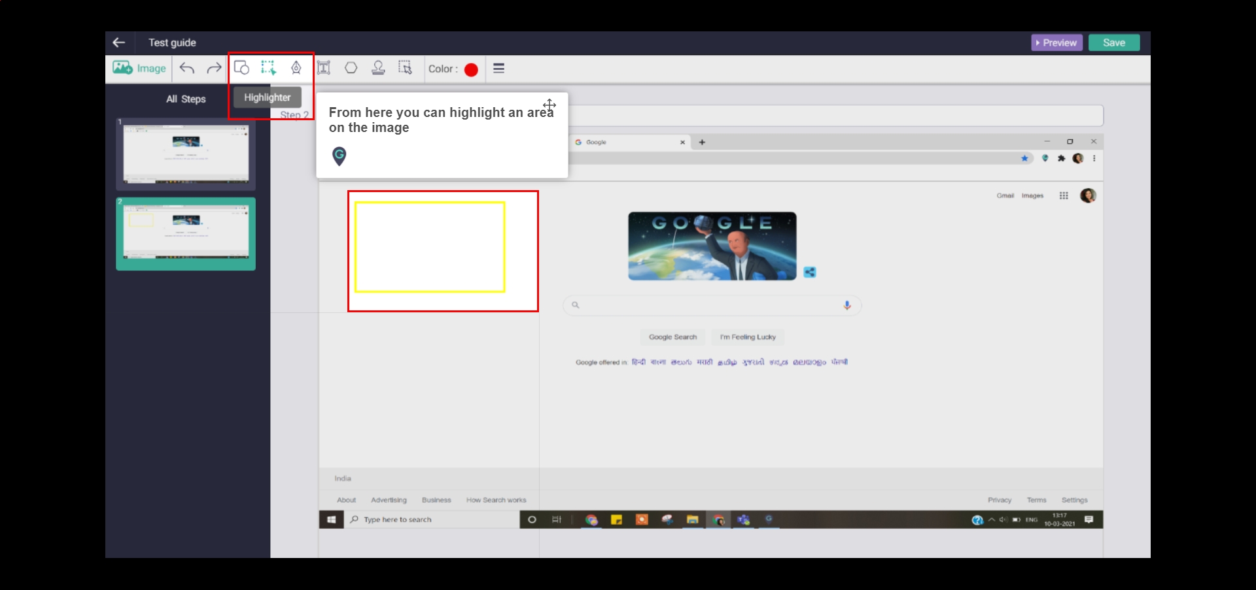
Task: Click the Google account avatar
Action: tap(1088, 195)
